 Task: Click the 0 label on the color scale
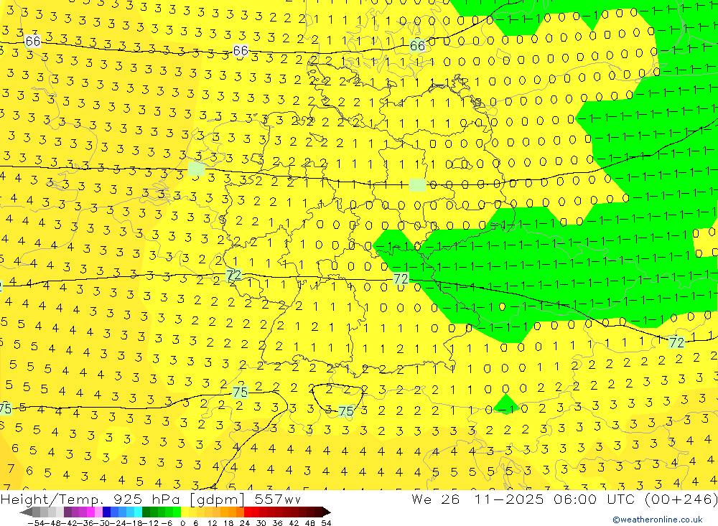point(182,523)
